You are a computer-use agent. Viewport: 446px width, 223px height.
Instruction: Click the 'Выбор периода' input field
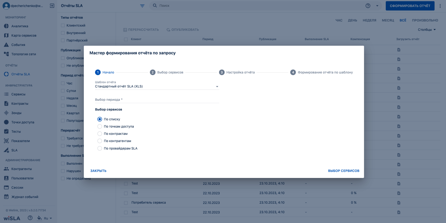(157, 100)
